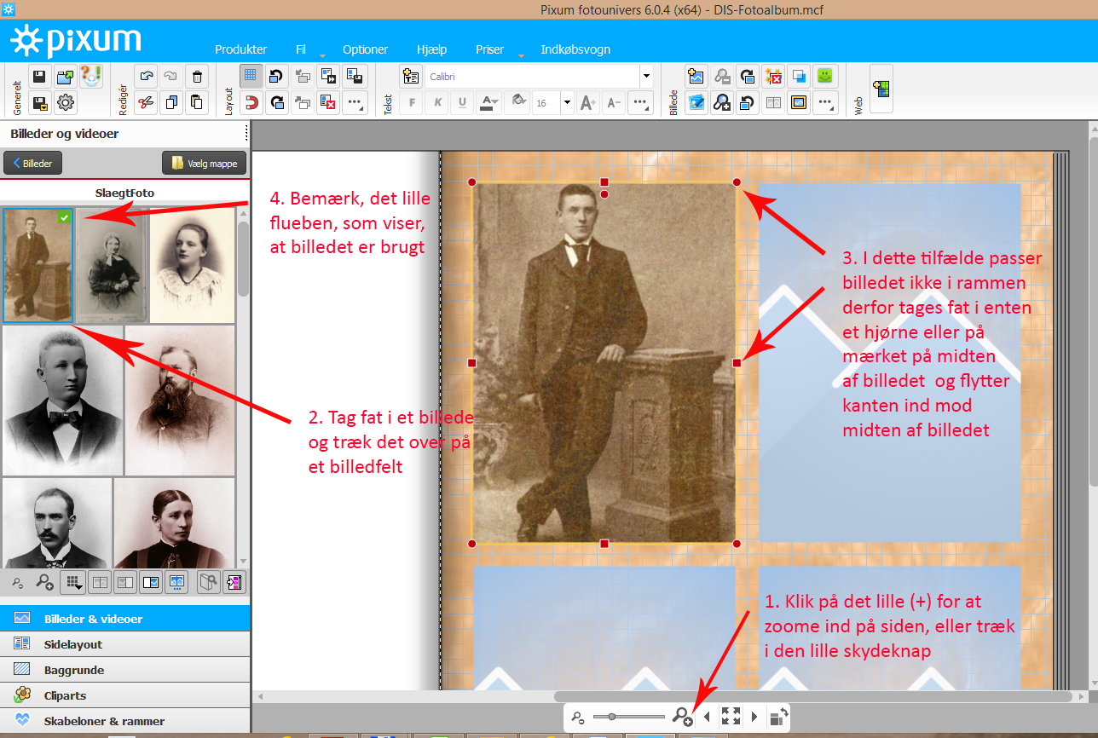Image resolution: width=1098 pixels, height=738 pixels.
Task: Select the blond young man portrait thumbnail
Action: coord(62,399)
